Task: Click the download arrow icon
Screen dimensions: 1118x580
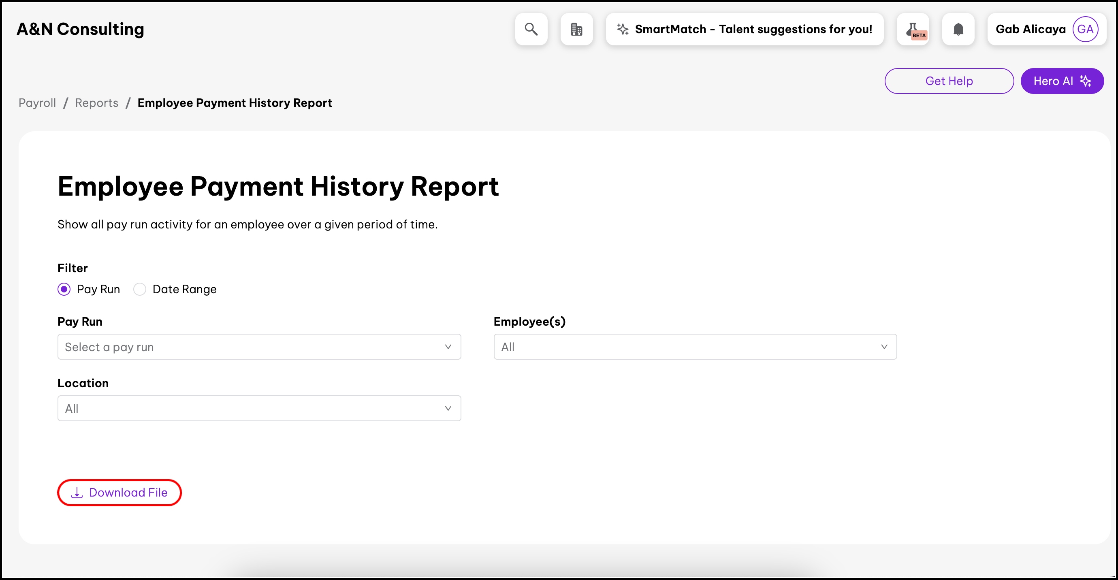Action: tap(77, 493)
